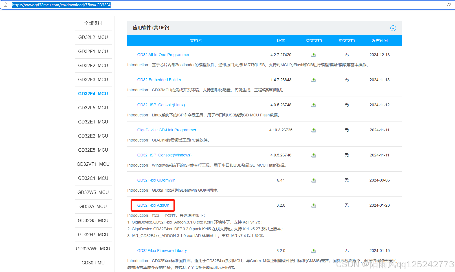The image size is (455, 272).
Task: Open GigaDevice GD-Link Programmer link
Action: click(x=167, y=130)
